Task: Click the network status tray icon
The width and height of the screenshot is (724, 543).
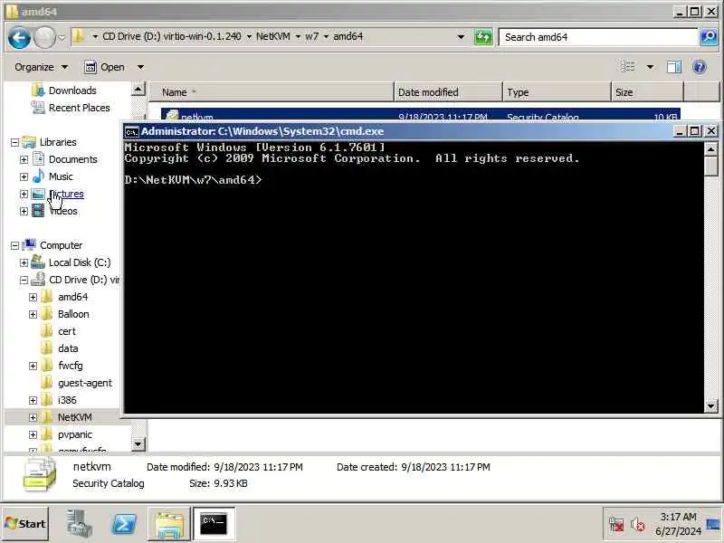Action: 616,525
